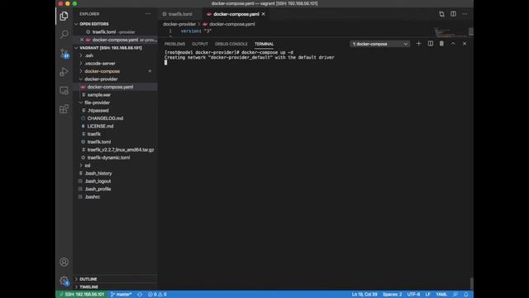Switch to the Output panel tab
Image resolution: width=529 pixels, height=298 pixels.
point(200,44)
